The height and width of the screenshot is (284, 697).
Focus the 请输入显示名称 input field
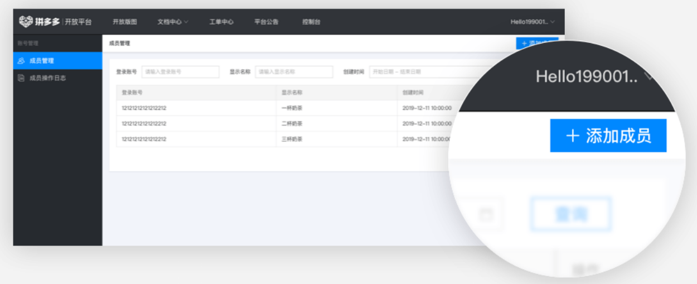tap(293, 72)
